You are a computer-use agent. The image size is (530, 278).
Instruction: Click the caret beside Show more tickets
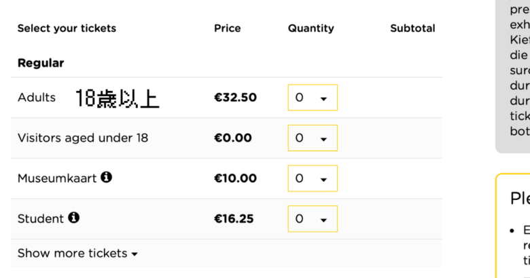point(135,254)
